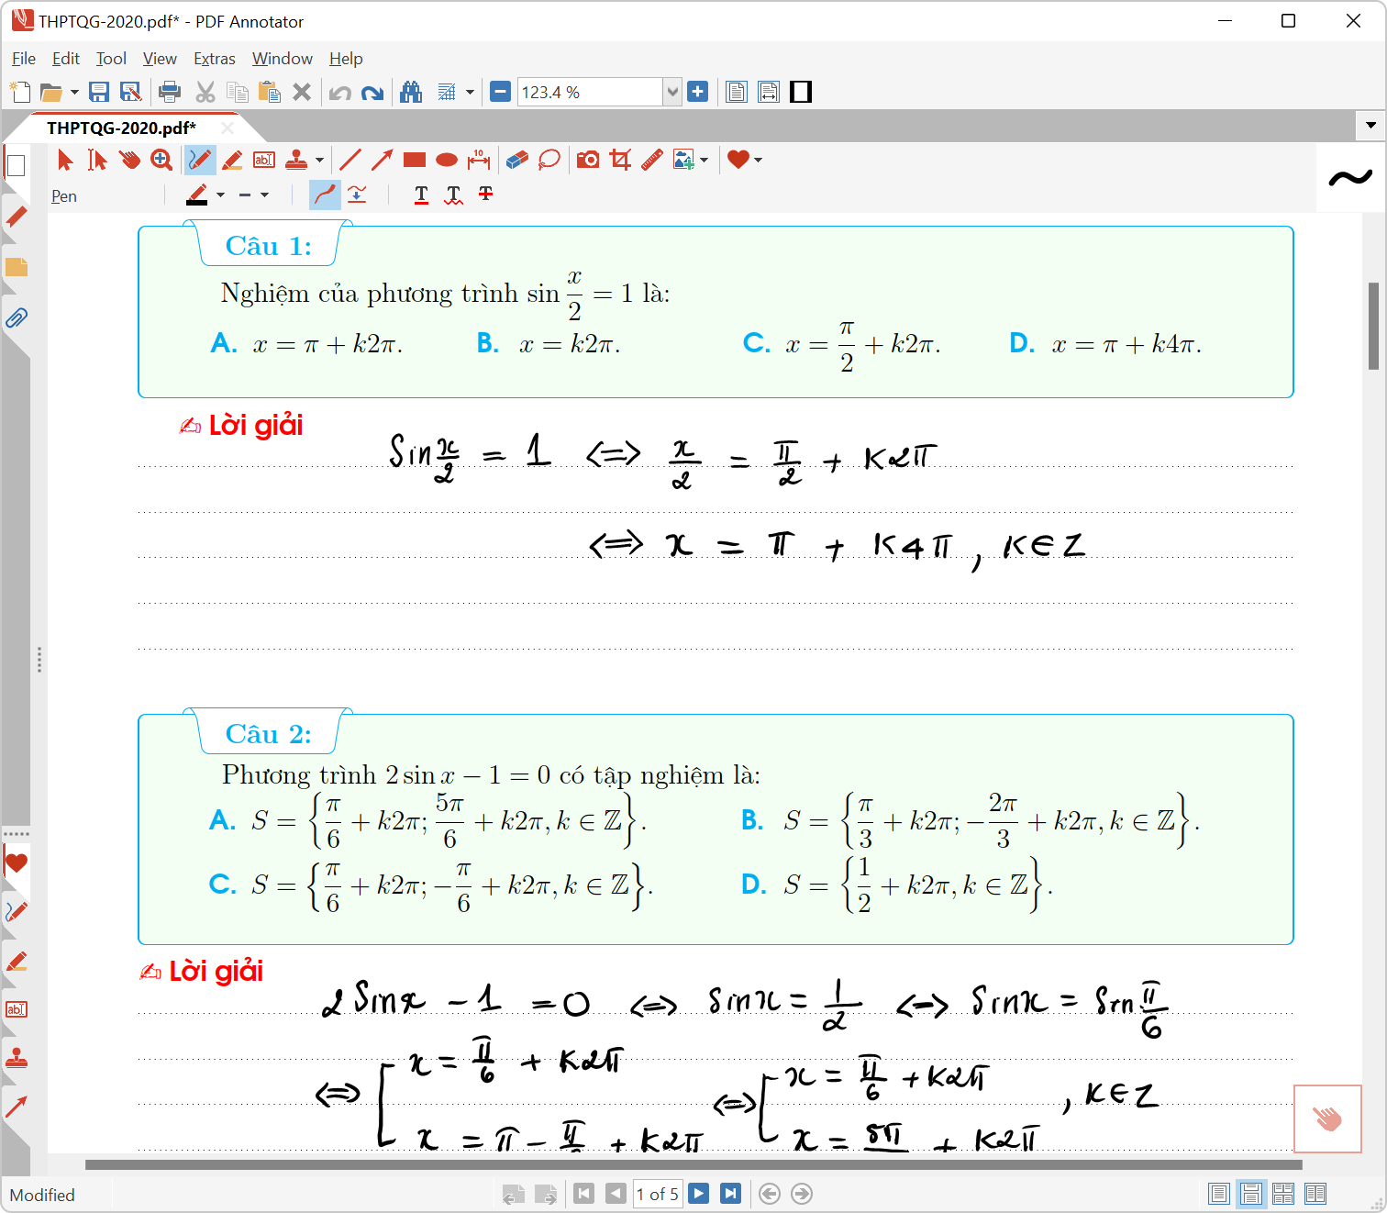
Task: Open the Window menu
Action: [x=283, y=59]
